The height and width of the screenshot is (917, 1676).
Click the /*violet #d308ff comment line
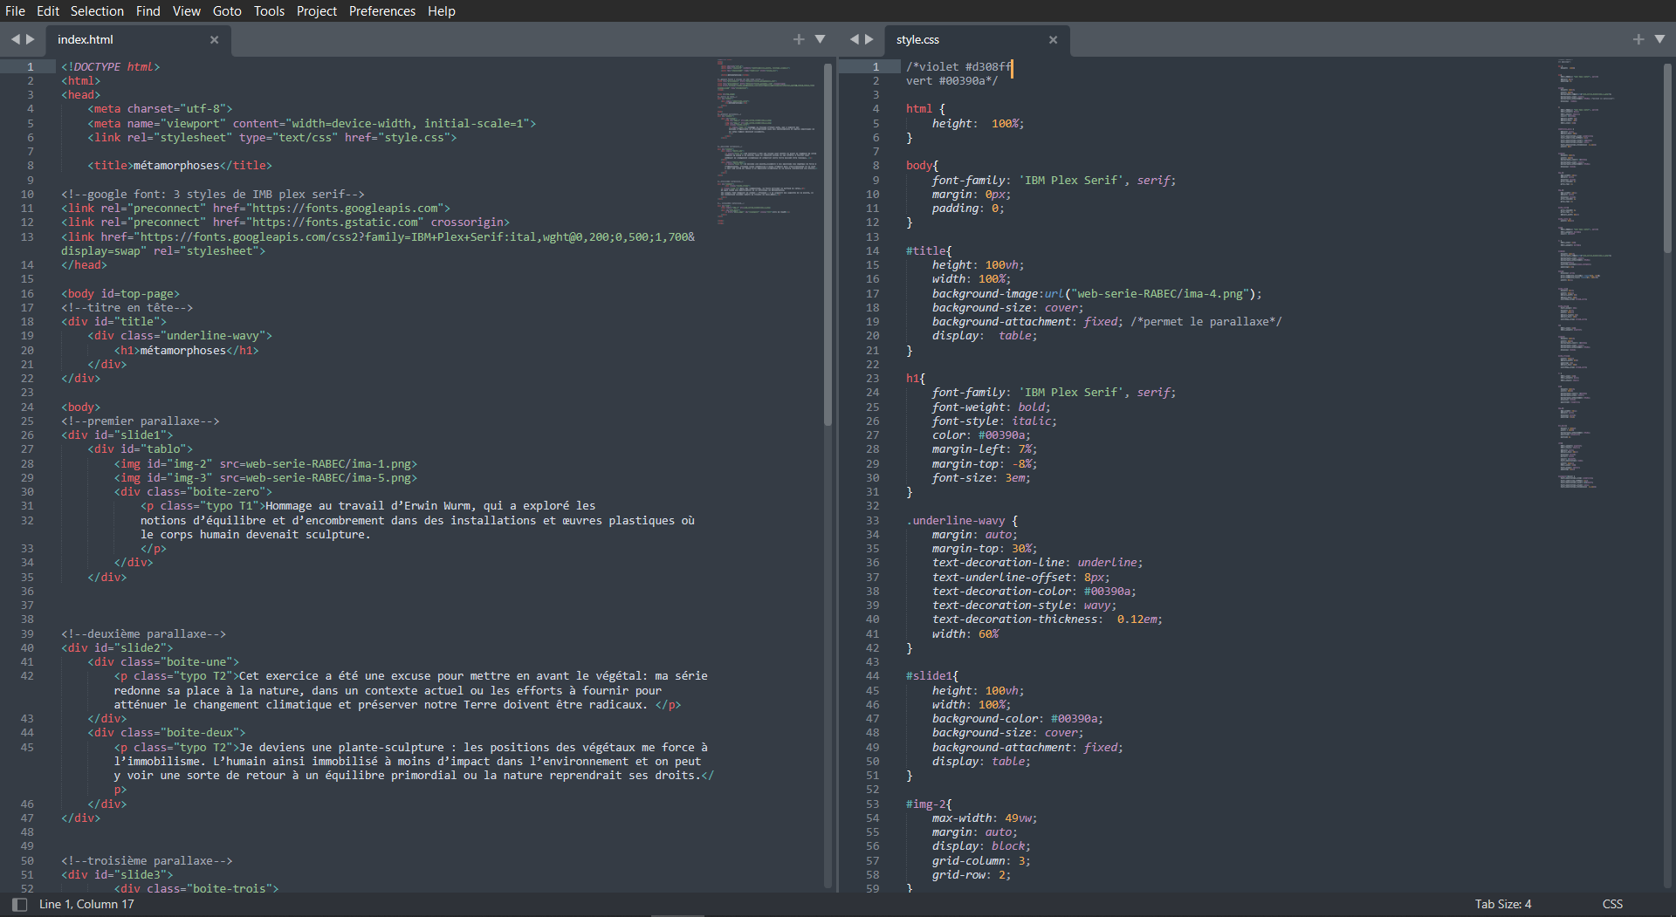958,66
